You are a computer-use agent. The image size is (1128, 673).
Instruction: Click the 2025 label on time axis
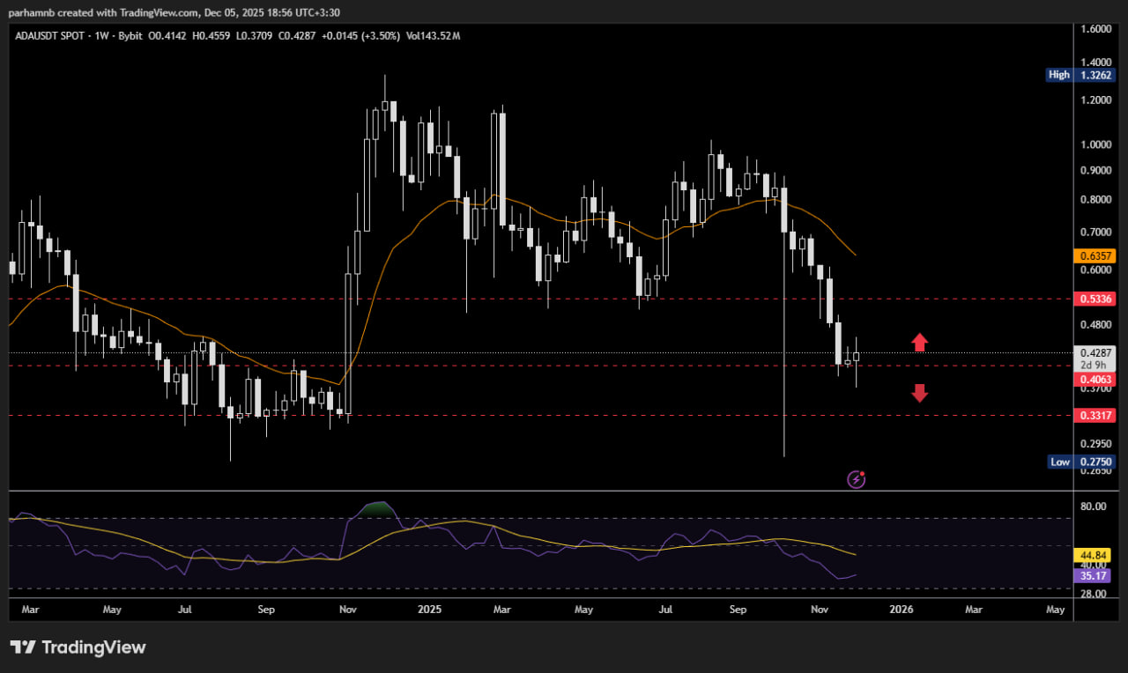tap(429, 609)
